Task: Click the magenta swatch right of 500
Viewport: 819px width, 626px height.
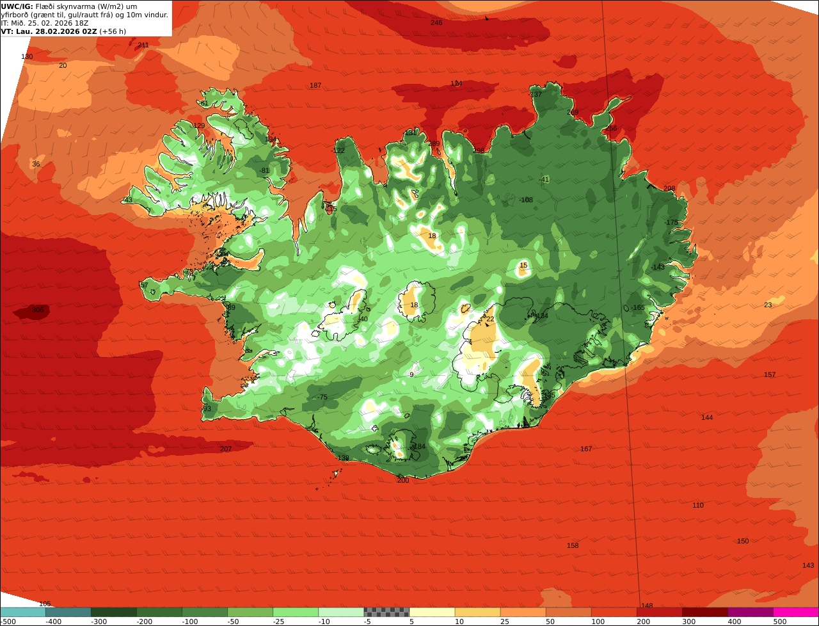Action: click(x=796, y=612)
